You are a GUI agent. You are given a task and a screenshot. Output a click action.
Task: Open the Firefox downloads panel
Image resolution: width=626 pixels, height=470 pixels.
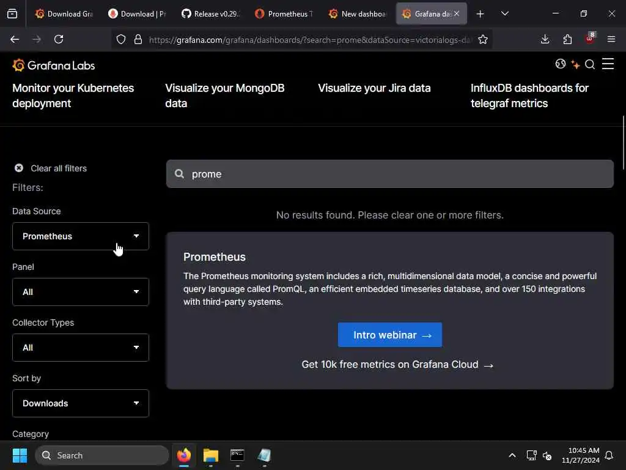pyautogui.click(x=545, y=39)
